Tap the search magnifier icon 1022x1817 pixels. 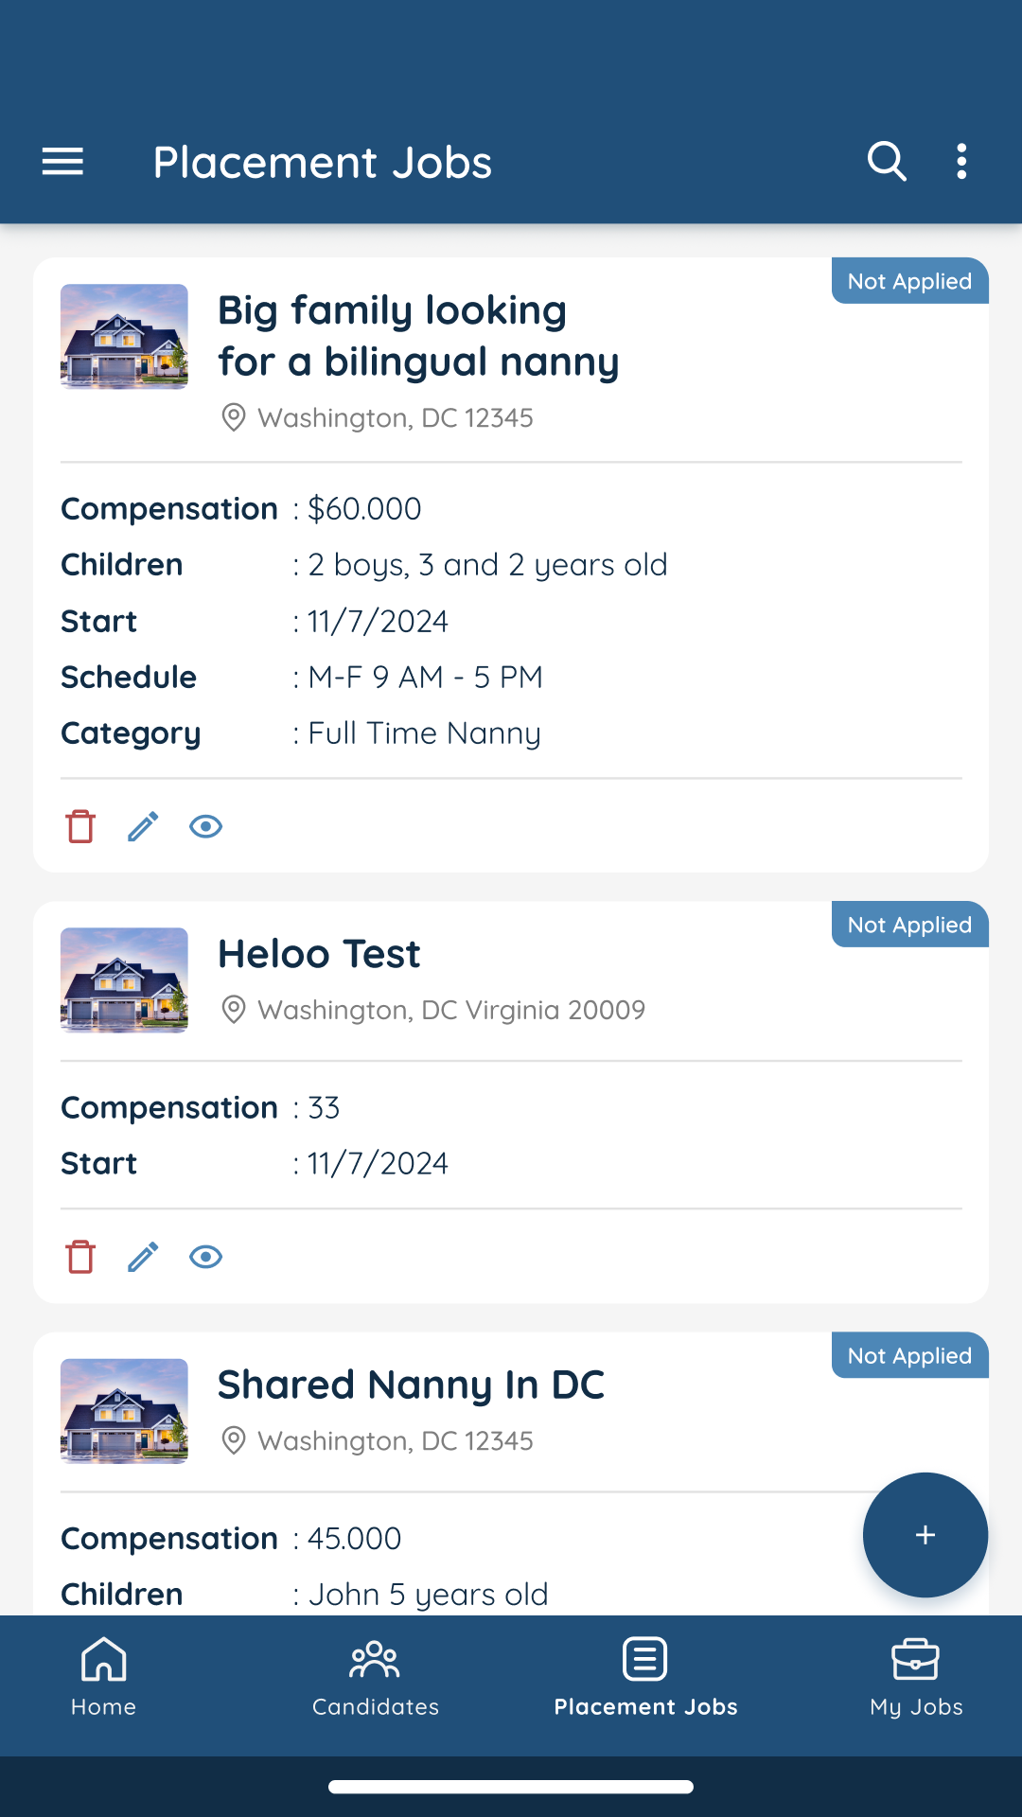tap(887, 162)
